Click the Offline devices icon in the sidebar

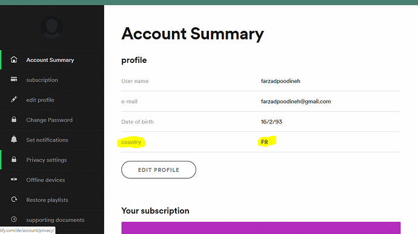pos(14,180)
